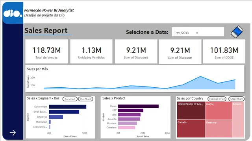Click the 101.83M value
This screenshot has width=252, height=141.
[224, 50]
